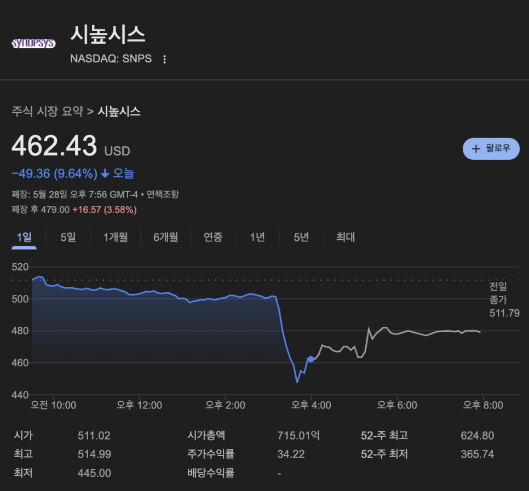
Task: Click the 시가 value 511.02
Action: tap(94, 436)
